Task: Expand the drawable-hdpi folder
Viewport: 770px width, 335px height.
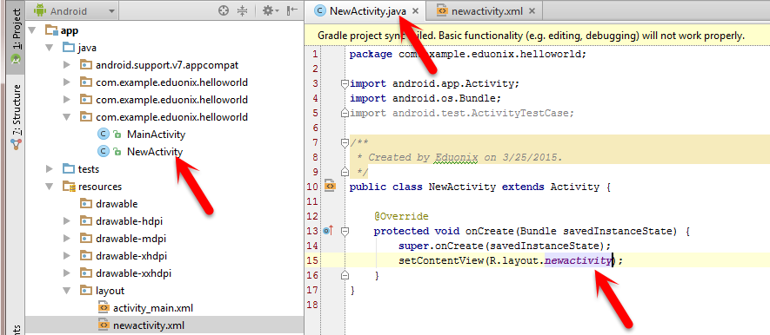Action: click(67, 221)
